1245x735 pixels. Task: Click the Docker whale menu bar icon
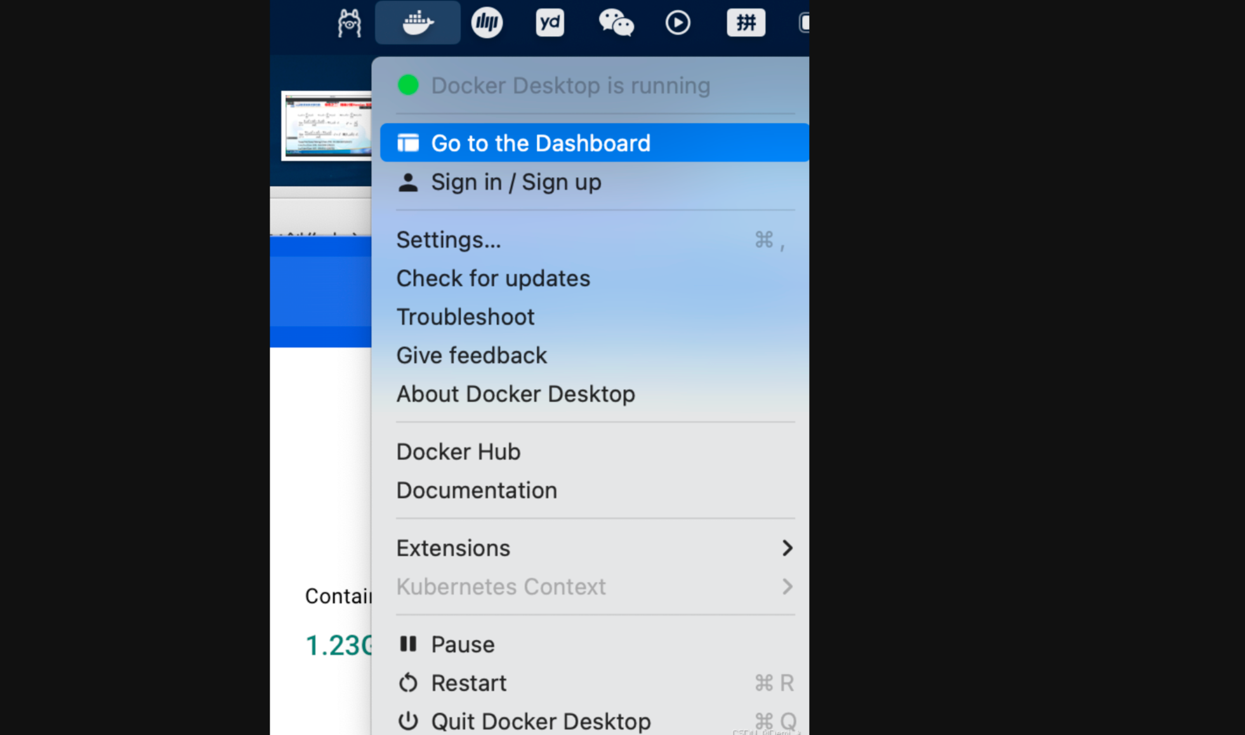418,23
